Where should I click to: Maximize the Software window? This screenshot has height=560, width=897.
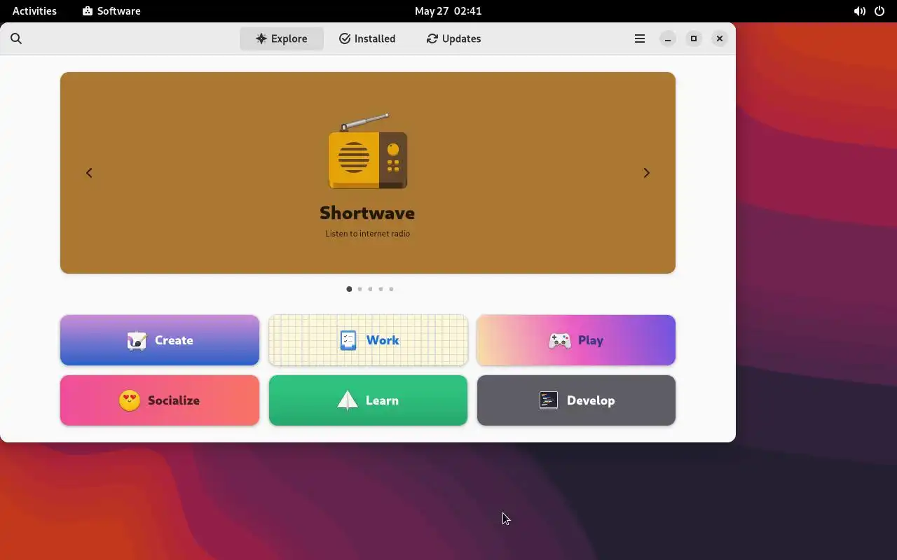pos(694,38)
